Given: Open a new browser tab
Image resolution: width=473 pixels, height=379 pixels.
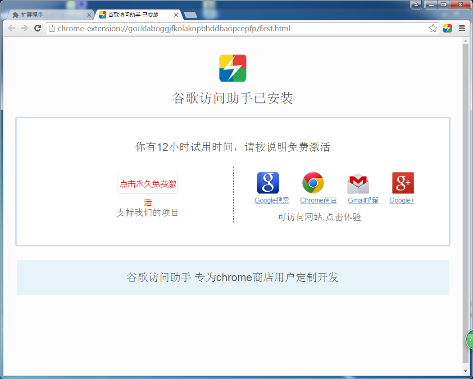Looking at the screenshot, I should [191, 15].
